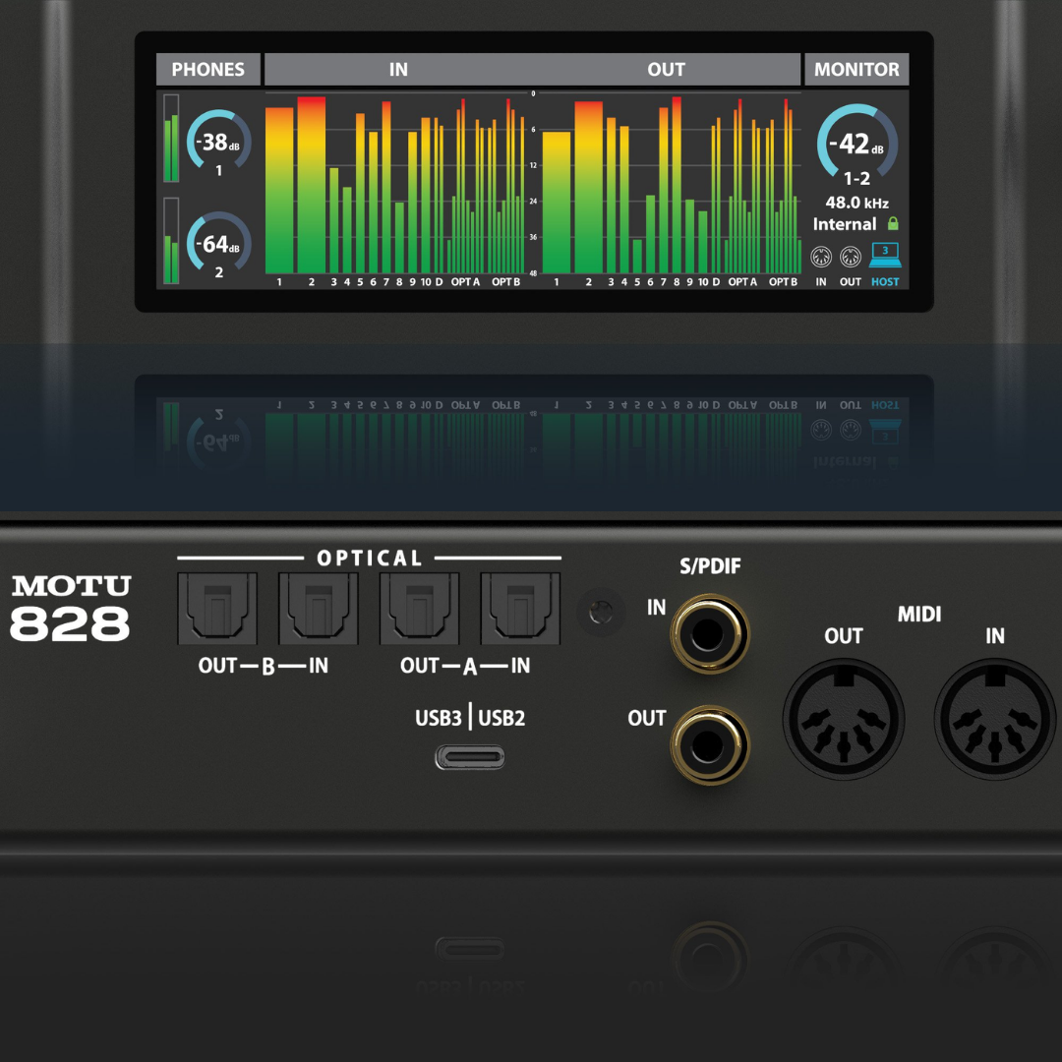The image size is (1062, 1062).
Task: Click the HOST label under laptop icon
Action: point(885,282)
